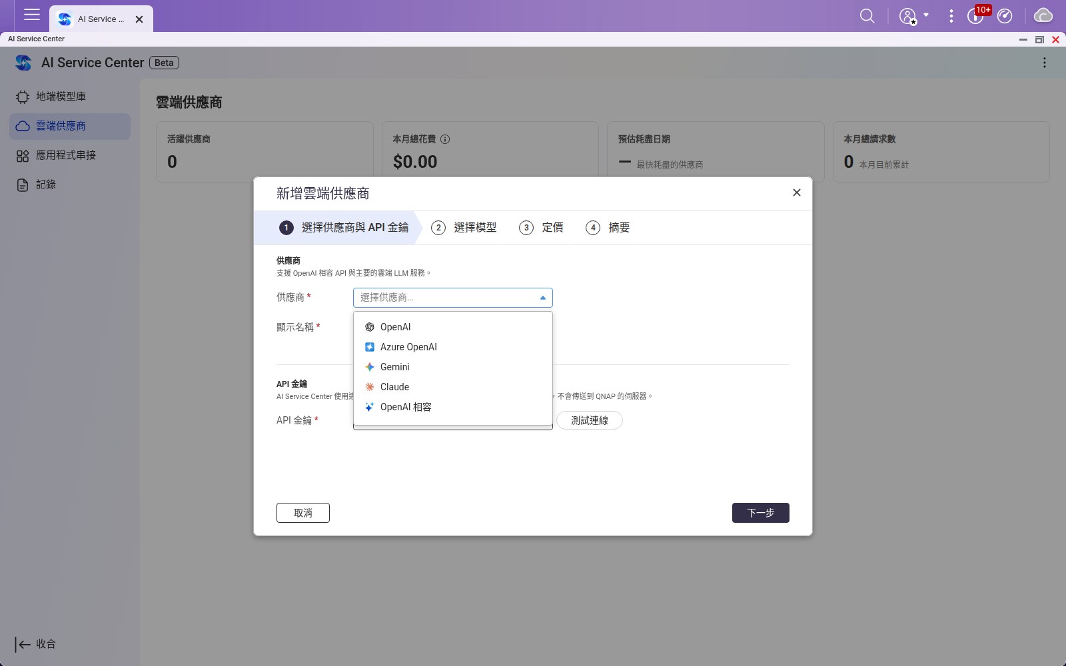1066x666 pixels.
Task: Switch to the AI Service browser tab
Action: tap(101, 19)
